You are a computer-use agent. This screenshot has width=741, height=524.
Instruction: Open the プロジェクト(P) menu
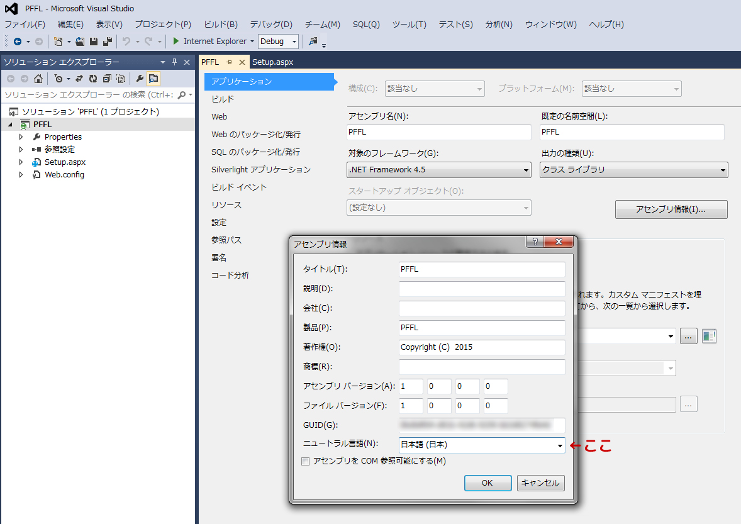163,24
